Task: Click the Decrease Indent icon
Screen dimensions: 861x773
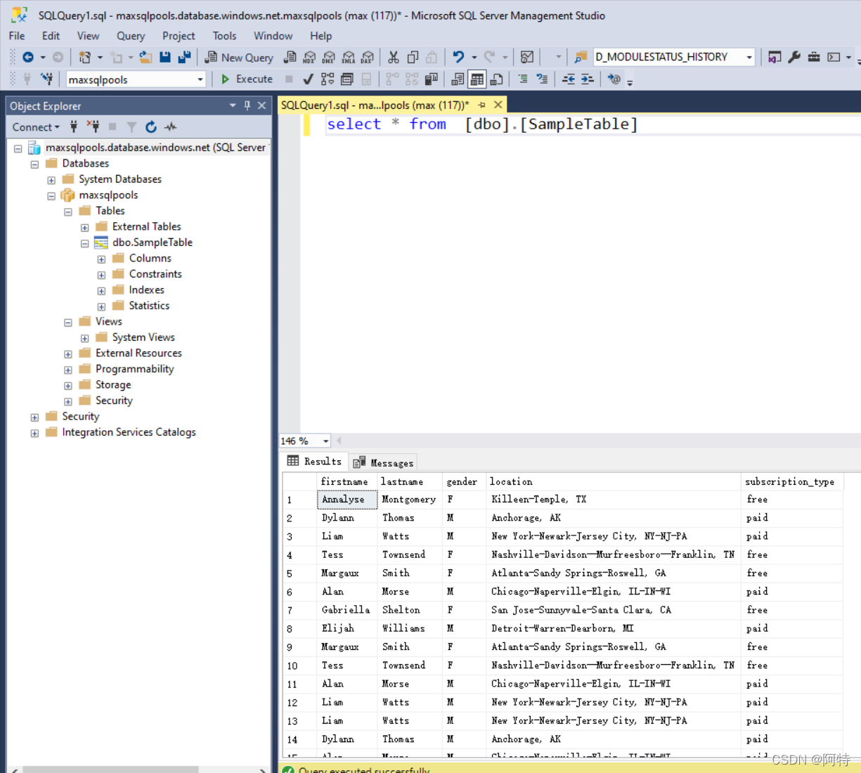Action: pos(569,79)
